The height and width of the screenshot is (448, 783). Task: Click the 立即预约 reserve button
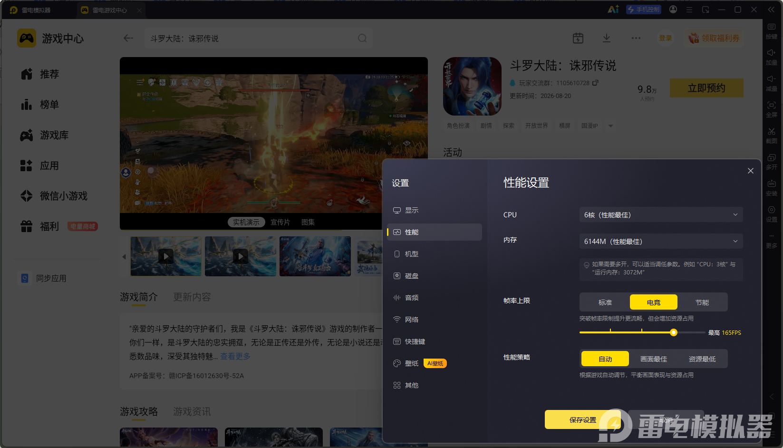click(x=706, y=88)
